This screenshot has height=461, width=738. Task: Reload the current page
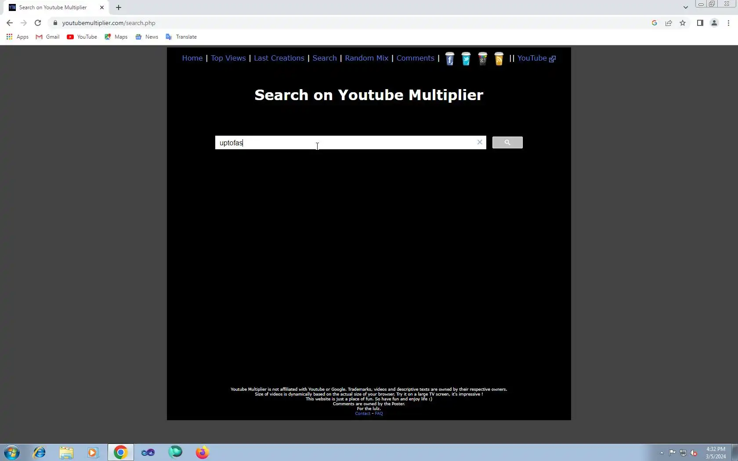(38, 23)
